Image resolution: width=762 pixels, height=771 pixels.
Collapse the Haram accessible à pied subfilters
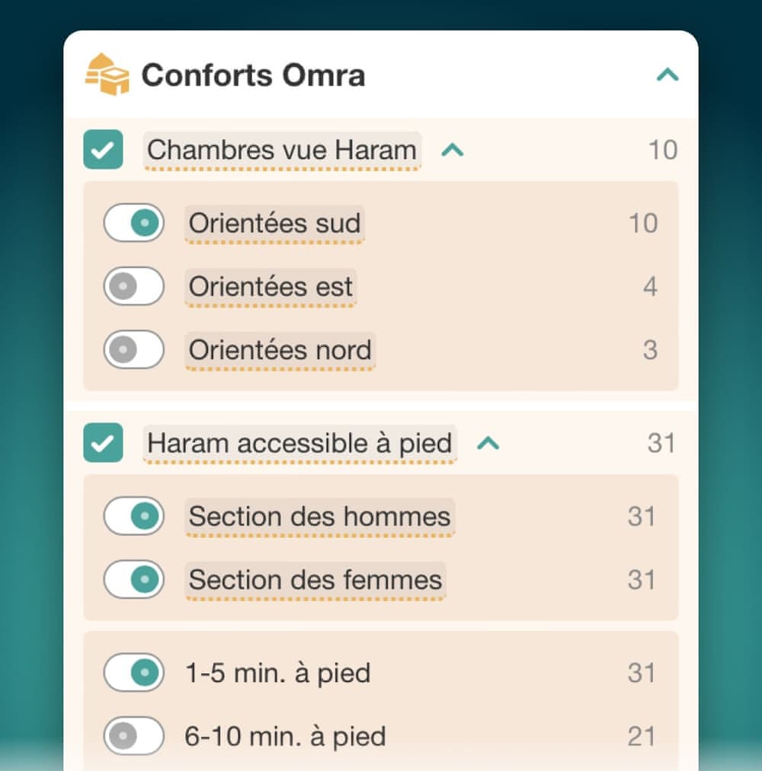pyautogui.click(x=488, y=443)
